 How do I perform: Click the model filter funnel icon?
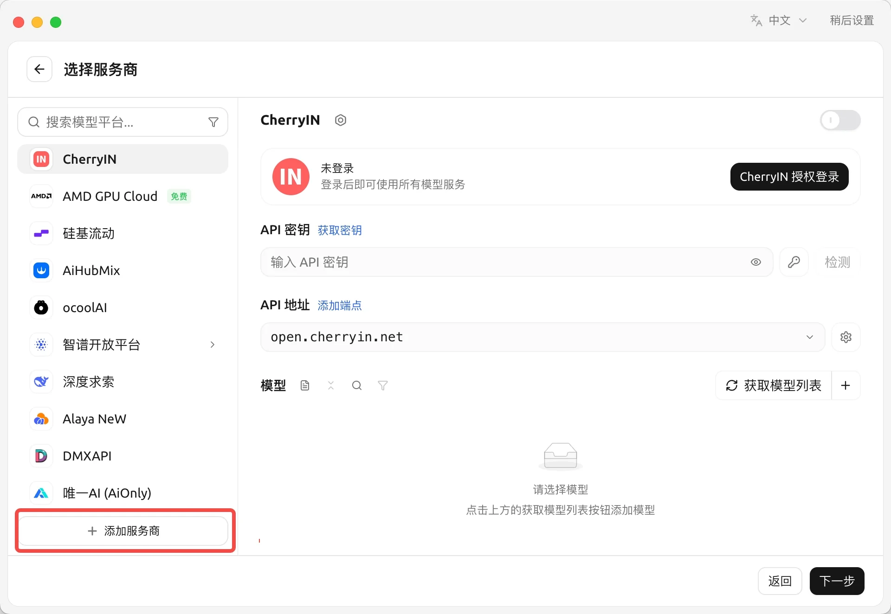(383, 385)
